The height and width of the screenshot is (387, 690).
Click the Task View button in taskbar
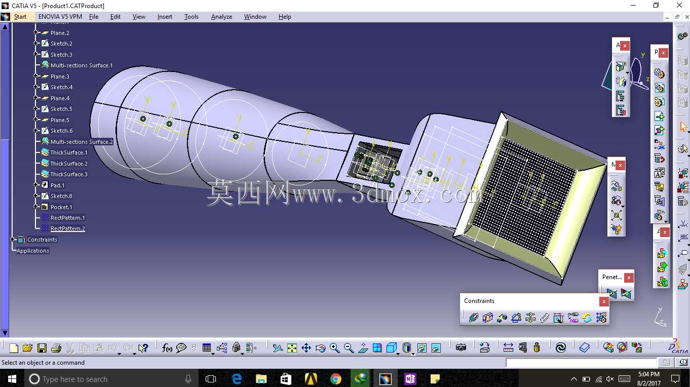(x=211, y=379)
